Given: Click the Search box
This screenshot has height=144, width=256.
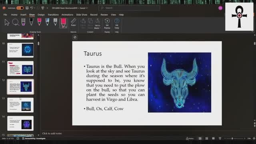Looking at the screenshot, I should tap(129, 8).
